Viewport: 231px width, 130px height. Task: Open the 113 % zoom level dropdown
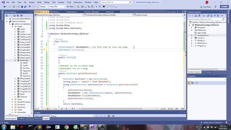pos(39,109)
